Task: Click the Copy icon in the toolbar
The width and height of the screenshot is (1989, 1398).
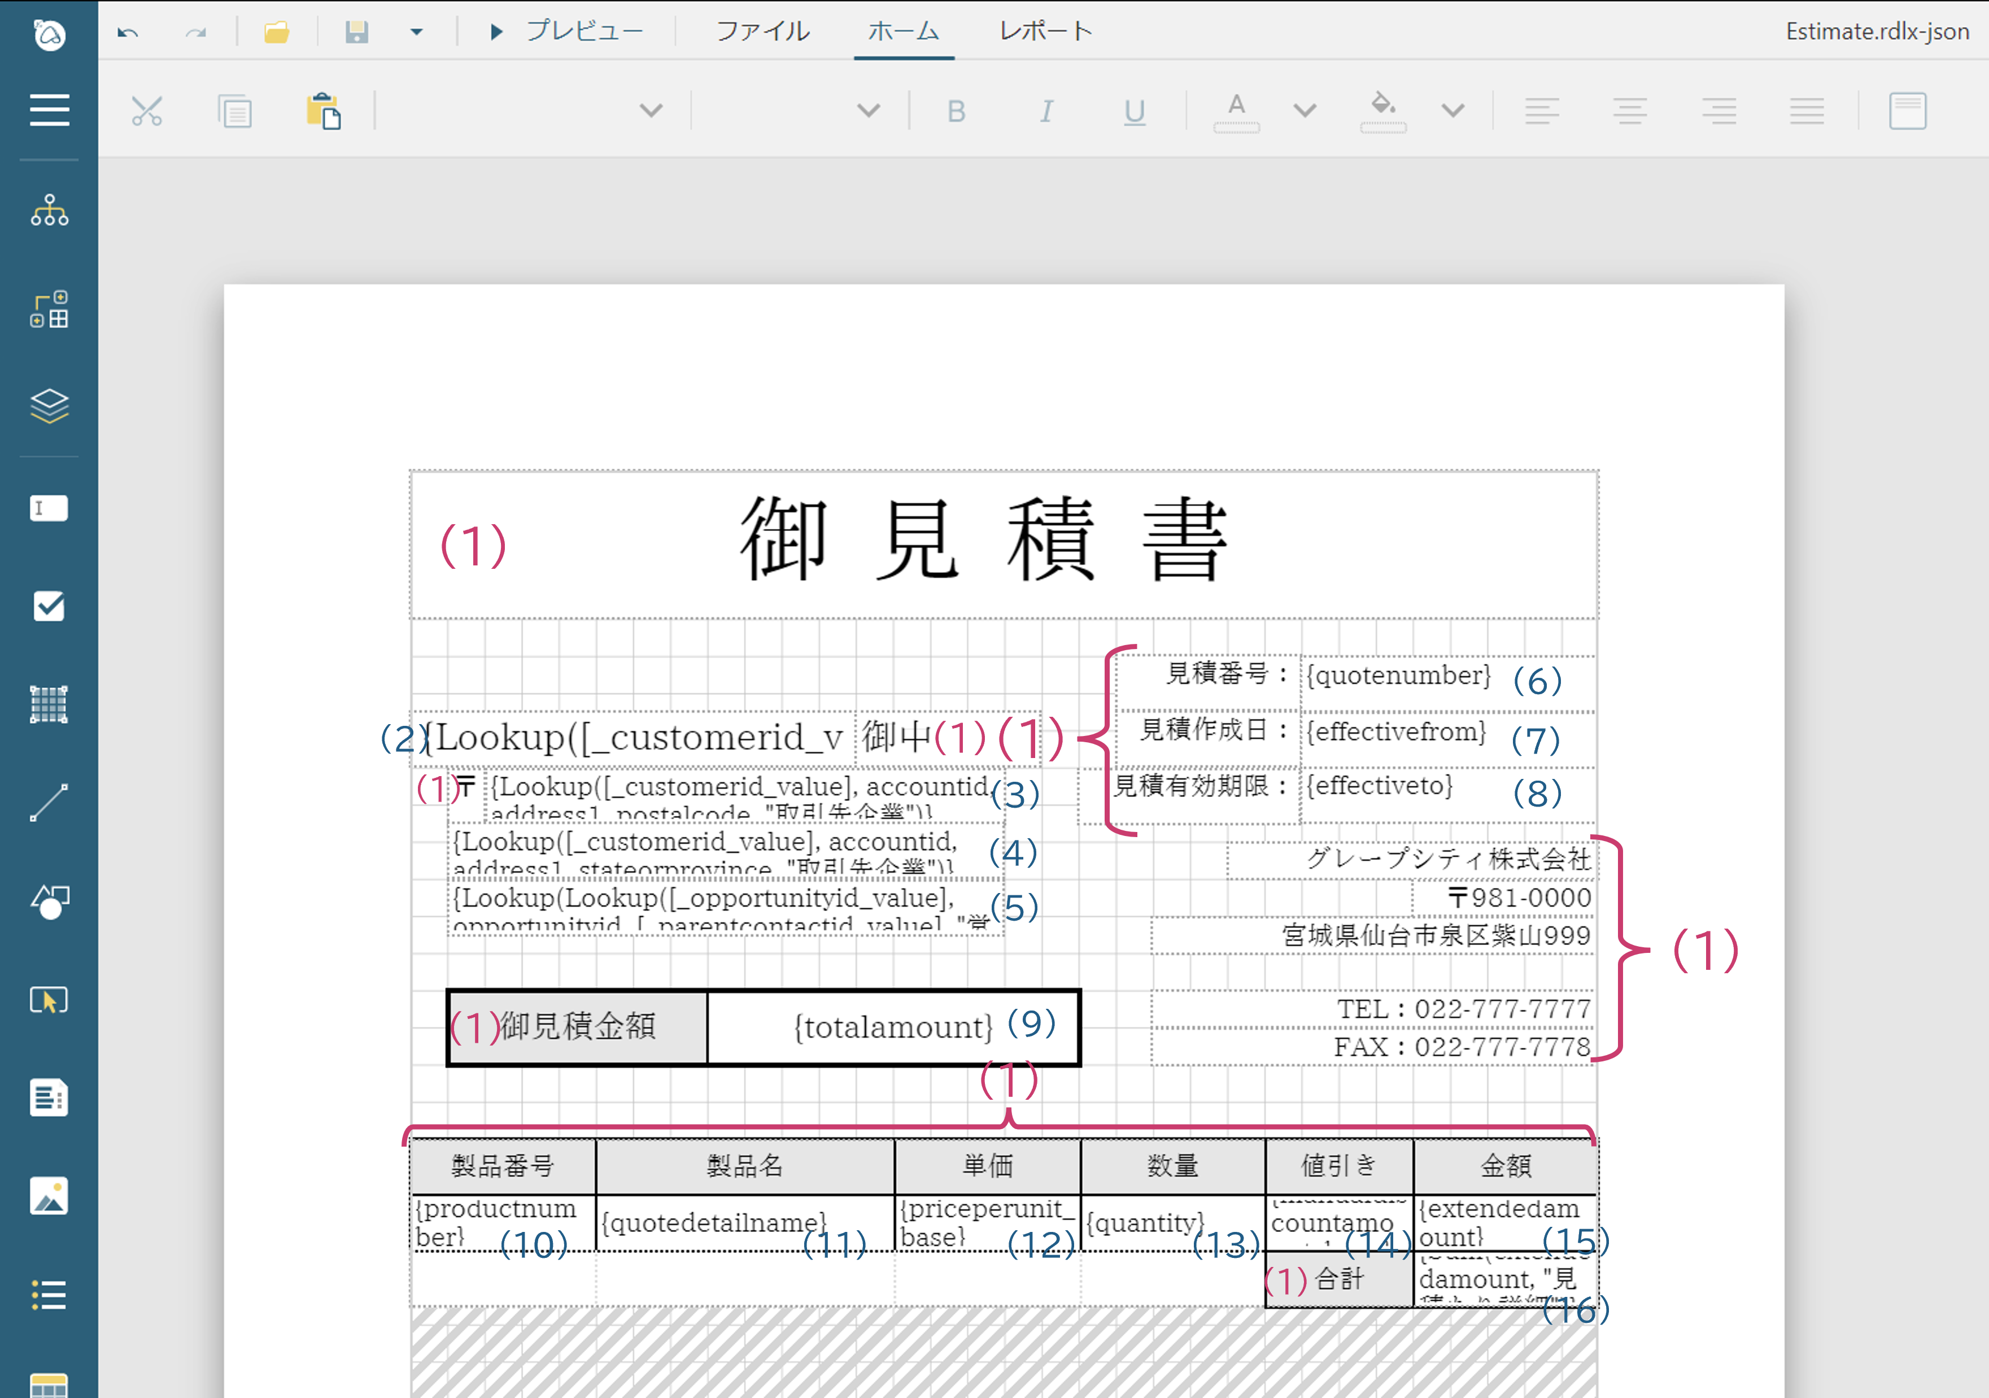Action: tap(235, 111)
